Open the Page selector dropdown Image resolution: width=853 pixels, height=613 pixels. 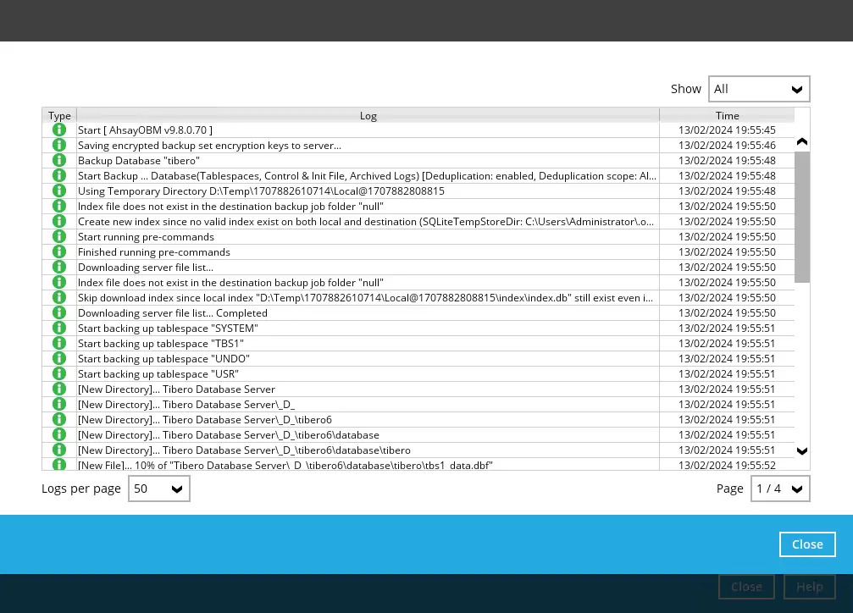coord(779,488)
